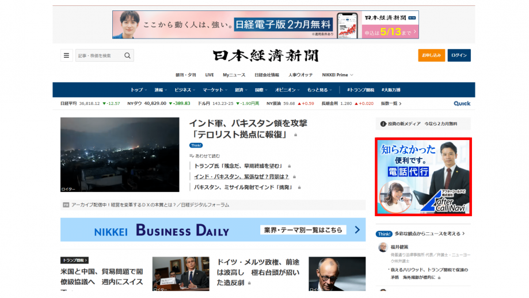Image resolution: width=529 pixels, height=298 pixels.
Task: Open 人事ウオッチ link
Action: [x=300, y=75]
